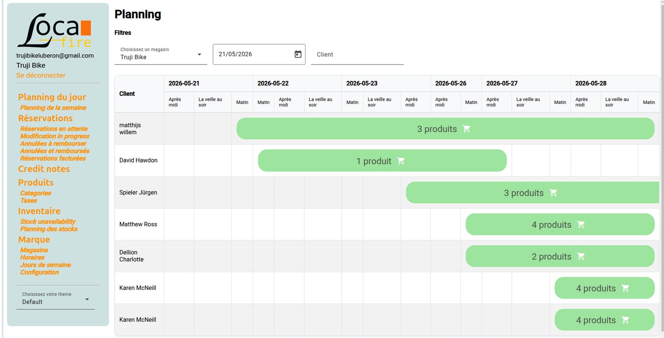Click cart icon in Spieler Jürgen's reservation
This screenshot has height=338, width=664.
[553, 193]
